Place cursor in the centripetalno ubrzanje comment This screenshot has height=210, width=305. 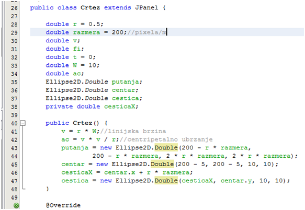166,139
